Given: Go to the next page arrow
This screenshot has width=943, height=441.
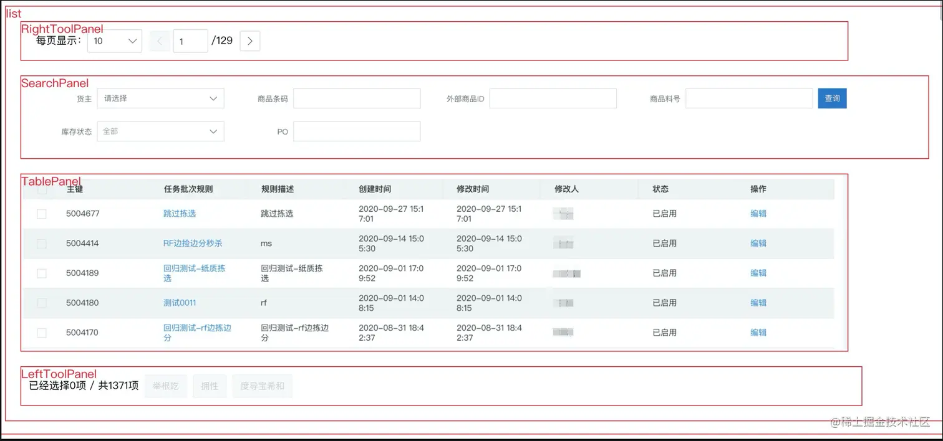Looking at the screenshot, I should click(x=249, y=41).
